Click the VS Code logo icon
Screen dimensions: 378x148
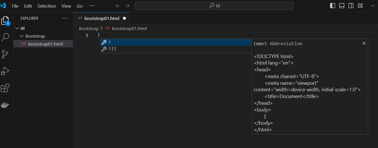coord(3,6)
